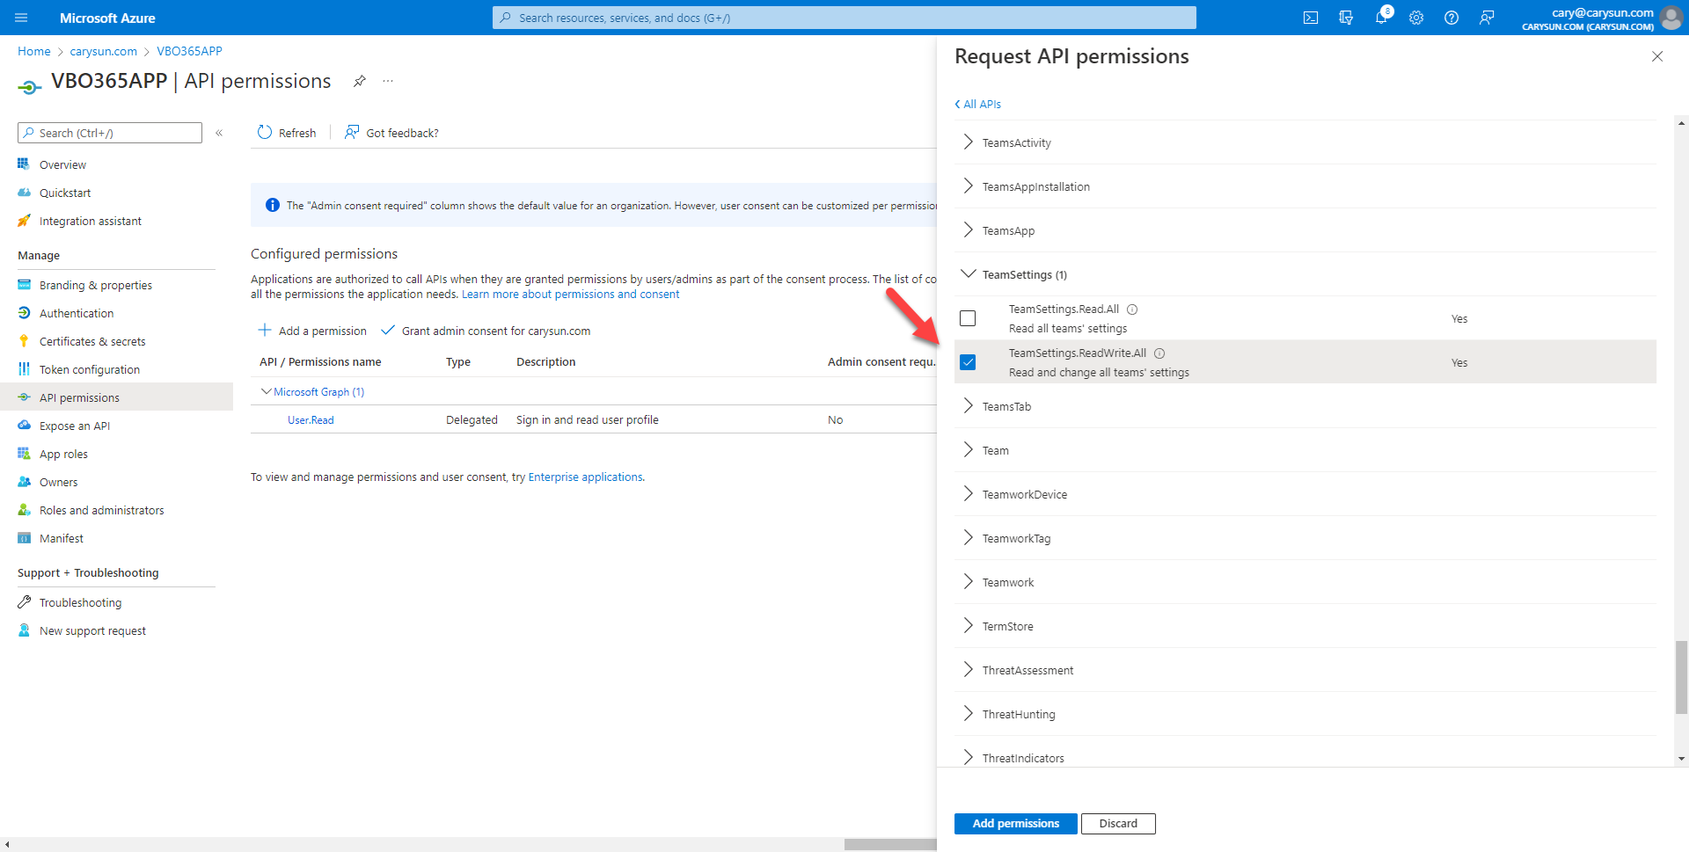Collapse the TeamSettings group

tap(968, 273)
